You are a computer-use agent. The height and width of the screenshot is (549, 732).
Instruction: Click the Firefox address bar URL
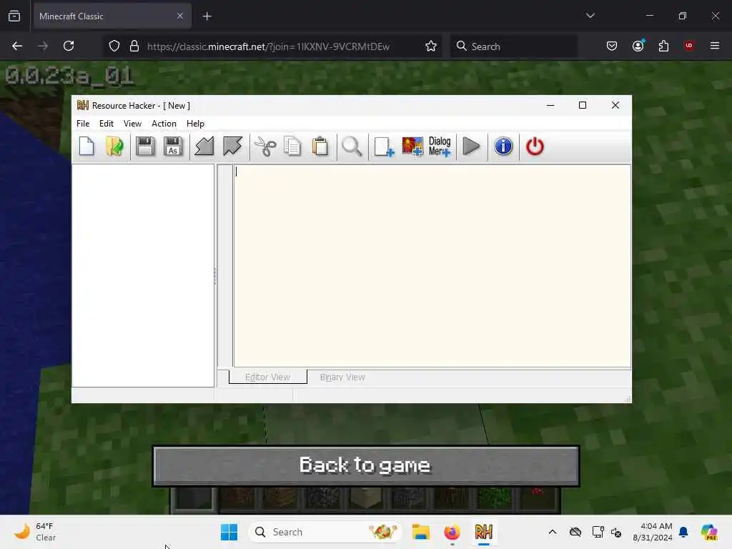pyautogui.click(x=268, y=46)
